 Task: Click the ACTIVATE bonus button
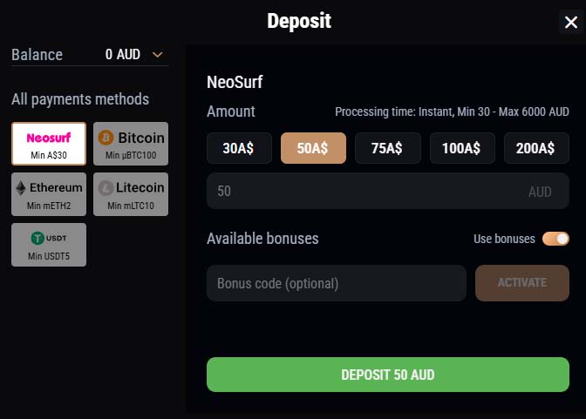pyautogui.click(x=522, y=283)
